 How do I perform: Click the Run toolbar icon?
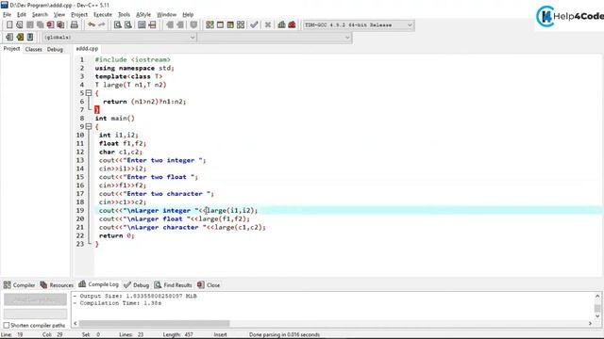click(220, 25)
